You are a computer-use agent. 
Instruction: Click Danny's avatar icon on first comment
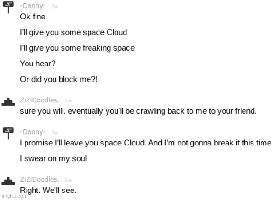pyautogui.click(x=8, y=7)
